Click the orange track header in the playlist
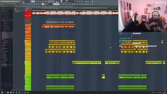Image resolution: width=167 pixels, height=94 pixels. pos(28,32)
